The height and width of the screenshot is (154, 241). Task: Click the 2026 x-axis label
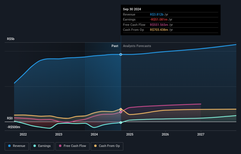pyautogui.click(x=165, y=135)
